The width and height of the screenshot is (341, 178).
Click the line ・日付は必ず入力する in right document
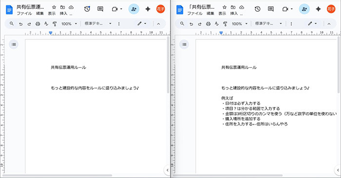(x=241, y=103)
